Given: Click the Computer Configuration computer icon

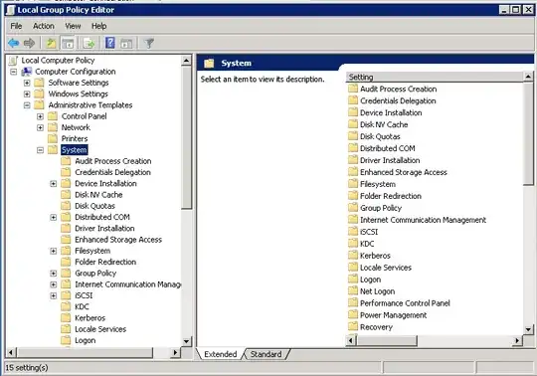Looking at the screenshot, I should tap(27, 72).
